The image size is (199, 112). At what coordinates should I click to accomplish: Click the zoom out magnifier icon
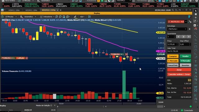click(x=60, y=16)
